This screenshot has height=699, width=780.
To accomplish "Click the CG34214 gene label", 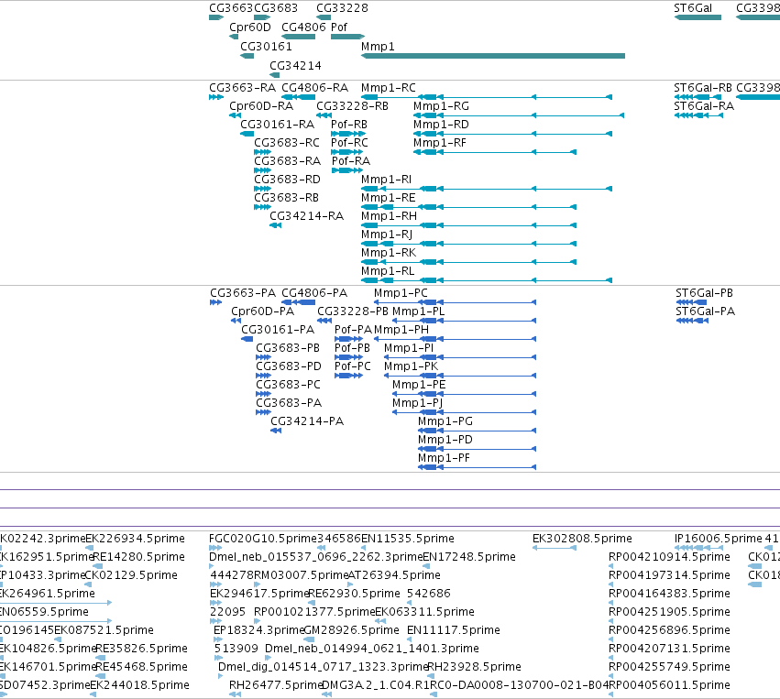I will [x=295, y=66].
